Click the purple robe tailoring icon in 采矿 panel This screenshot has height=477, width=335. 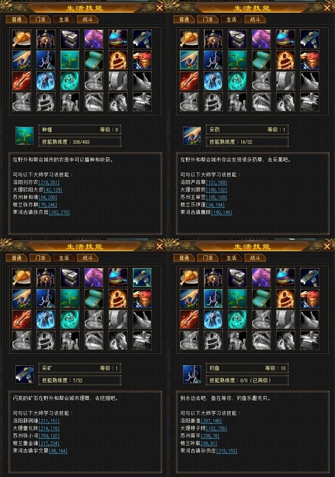tap(94, 278)
